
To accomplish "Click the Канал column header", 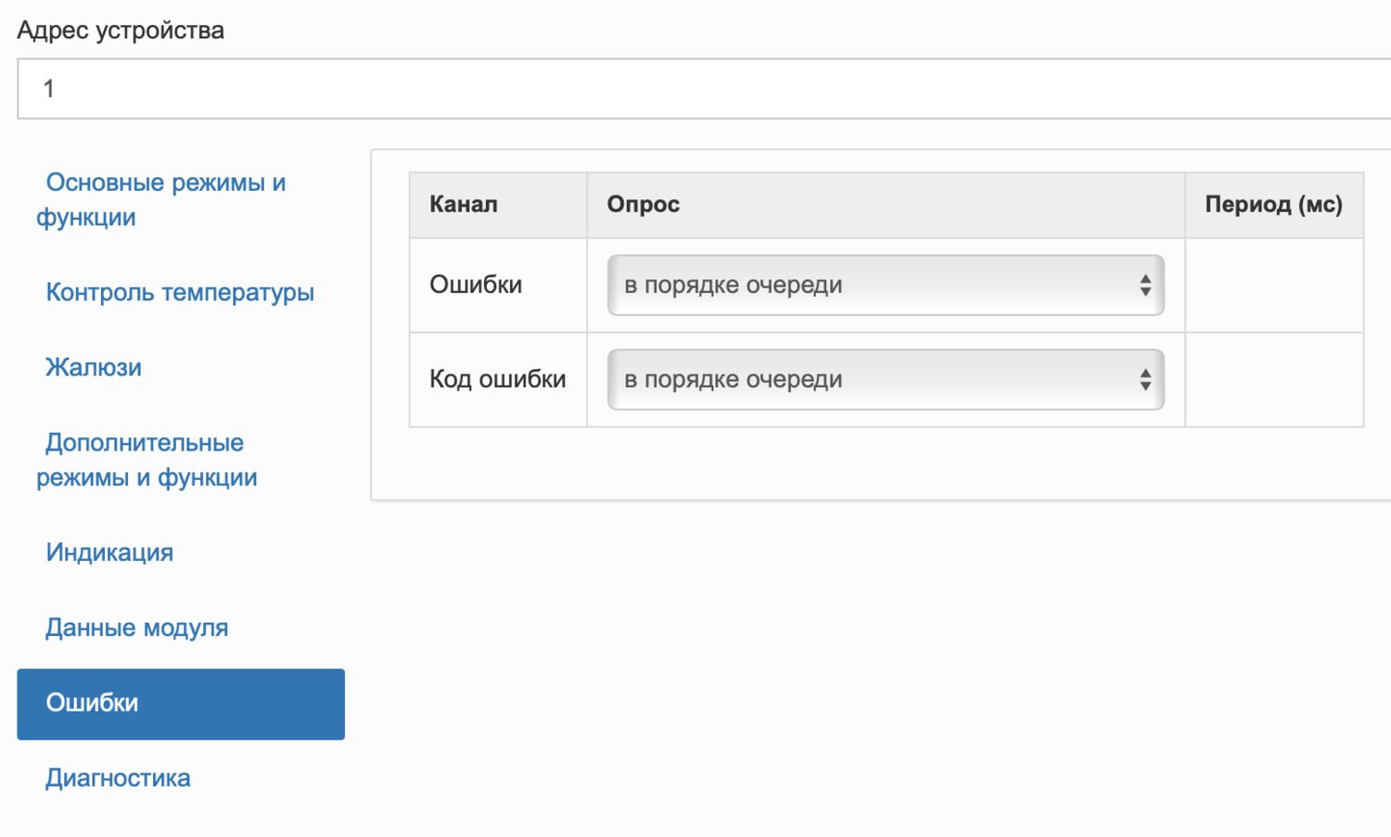I will (464, 205).
